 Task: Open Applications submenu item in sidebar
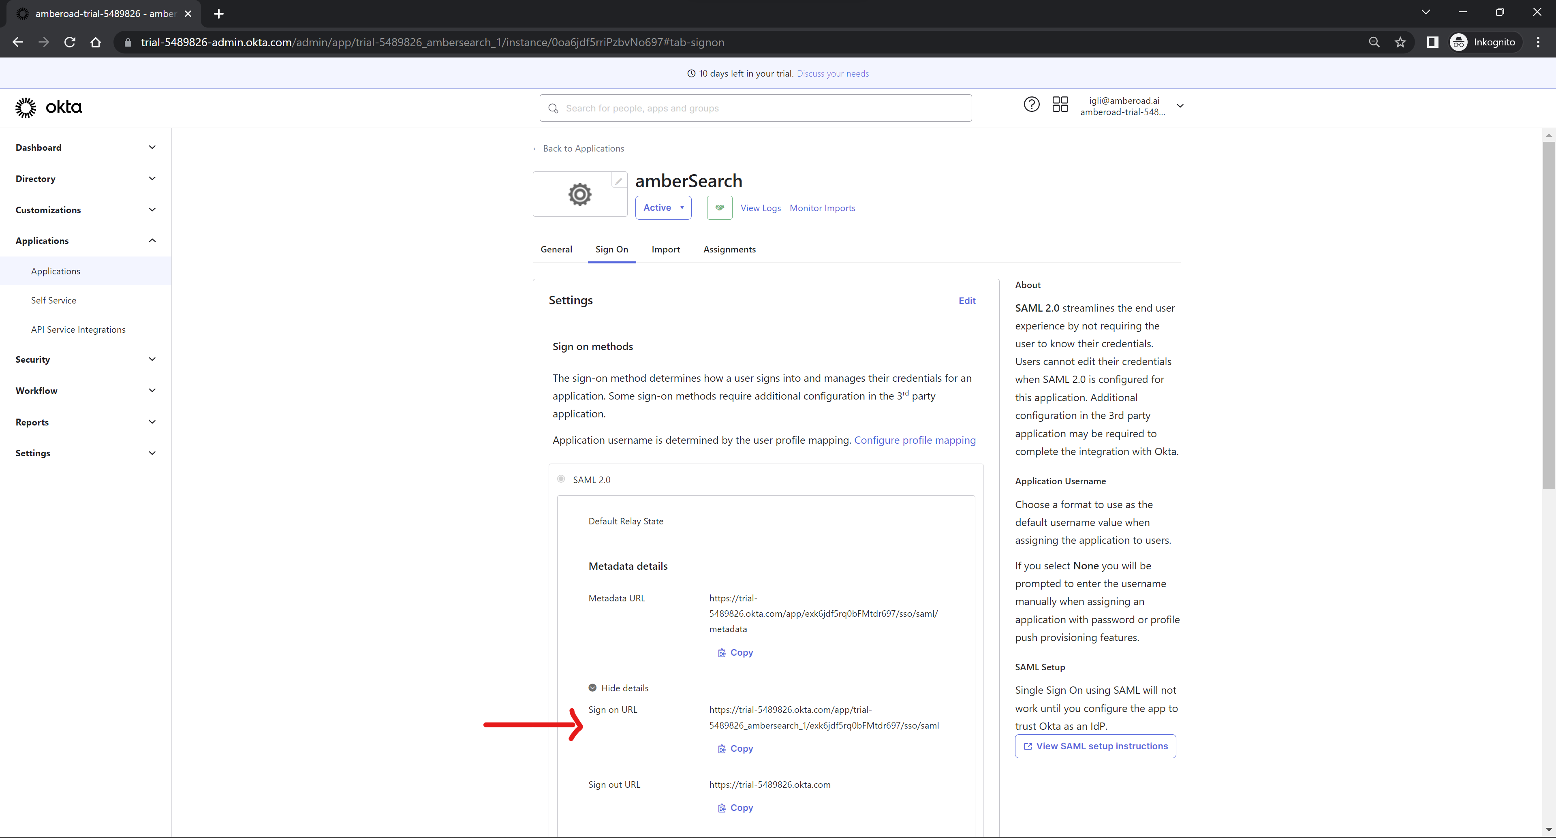[x=86, y=271]
